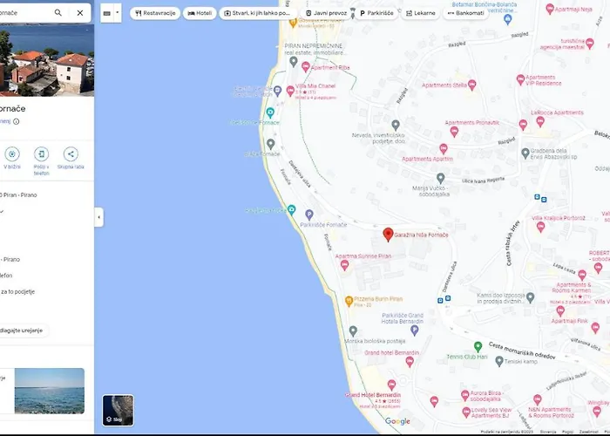
Task: Click the red Garažna hiša Fornače pin
Action: click(x=389, y=234)
